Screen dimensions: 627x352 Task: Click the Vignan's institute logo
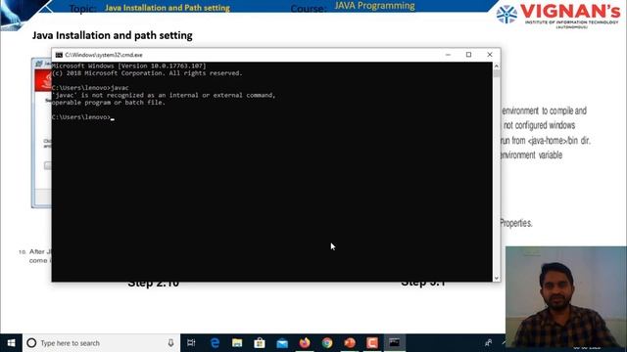point(558,16)
